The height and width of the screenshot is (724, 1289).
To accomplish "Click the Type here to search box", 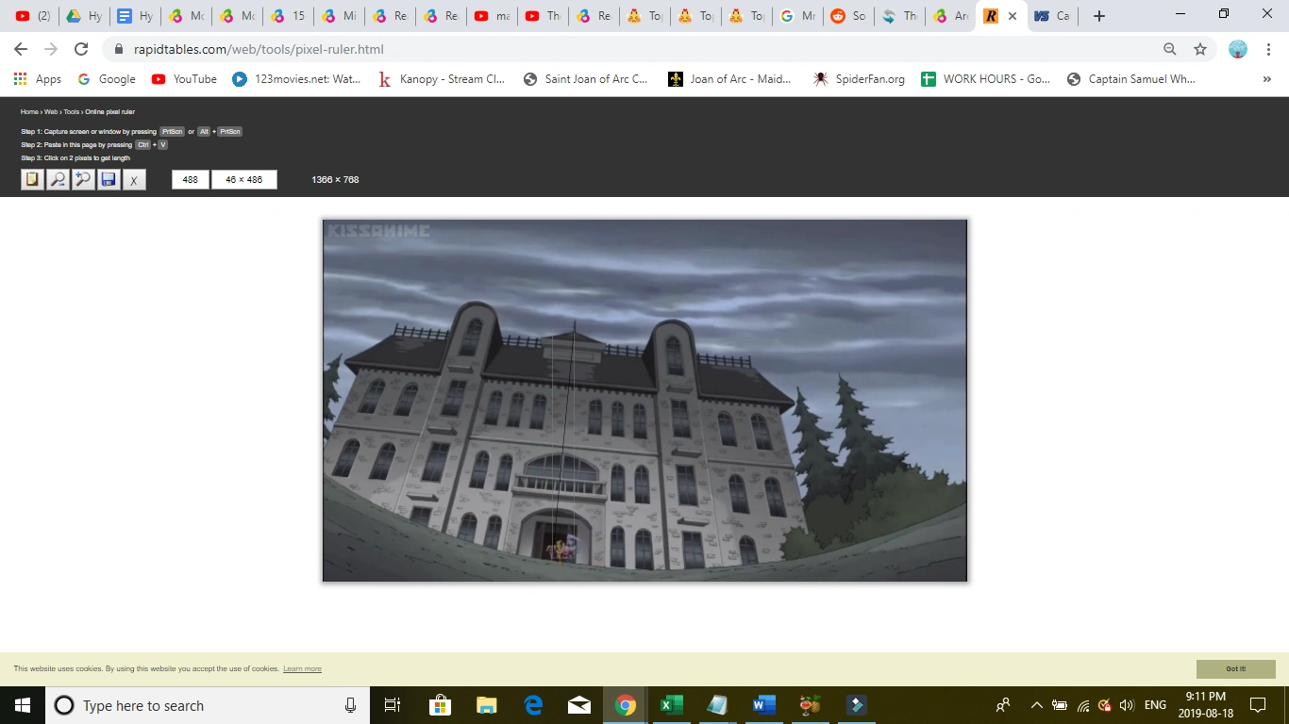I will point(208,705).
